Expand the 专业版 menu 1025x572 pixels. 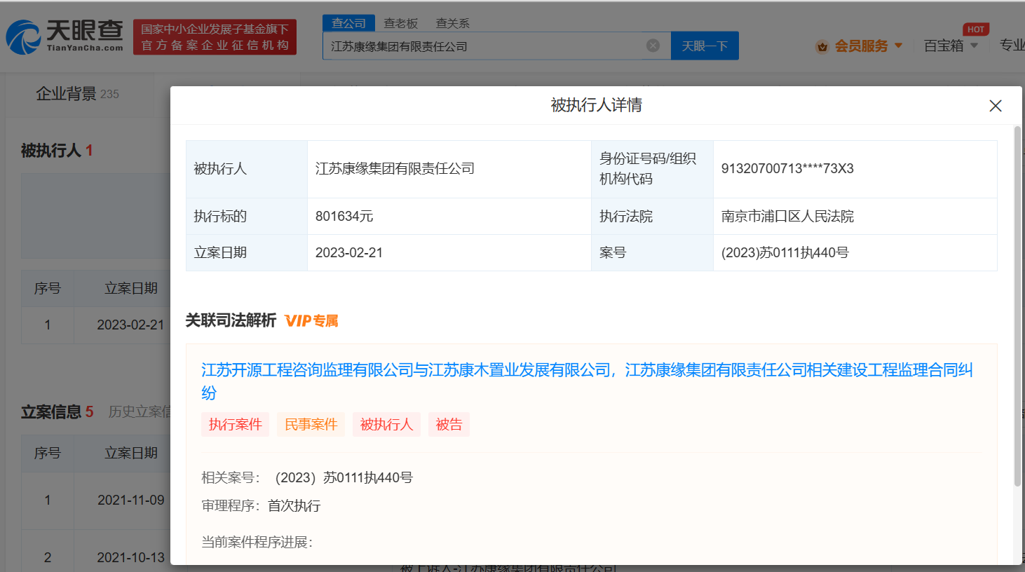coord(1011,45)
